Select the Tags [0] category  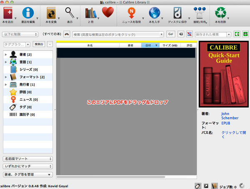28,107
